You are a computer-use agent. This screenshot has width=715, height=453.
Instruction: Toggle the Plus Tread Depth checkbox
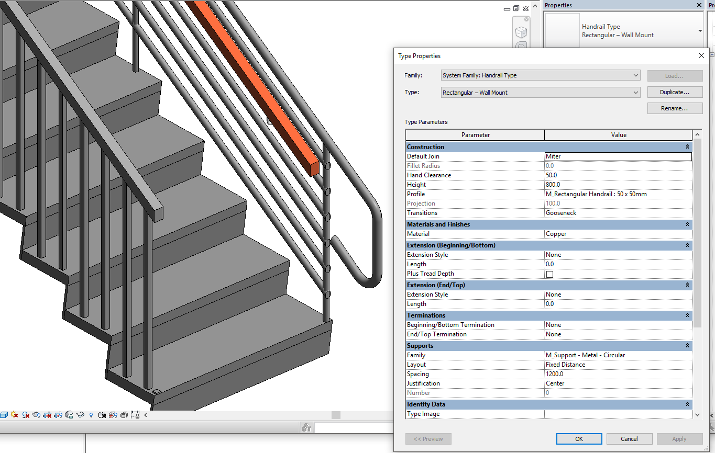(x=549, y=274)
